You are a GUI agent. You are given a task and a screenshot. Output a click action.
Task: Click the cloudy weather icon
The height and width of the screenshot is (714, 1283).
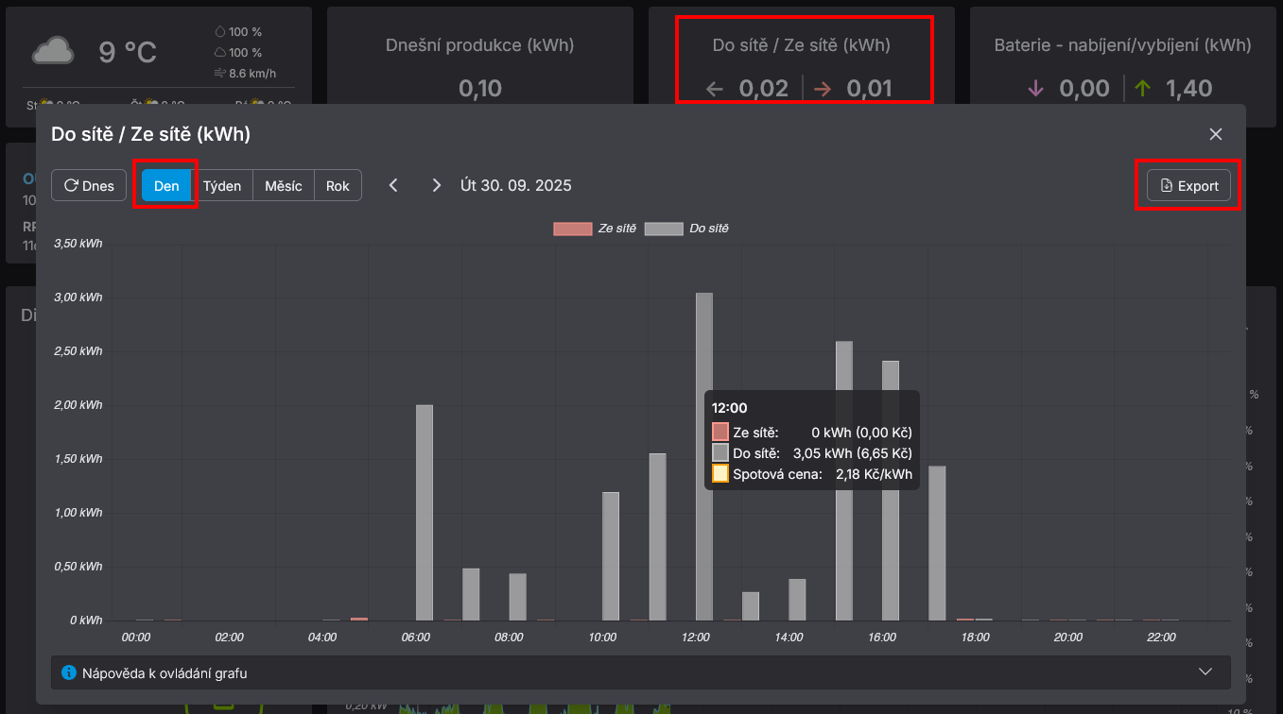click(53, 51)
